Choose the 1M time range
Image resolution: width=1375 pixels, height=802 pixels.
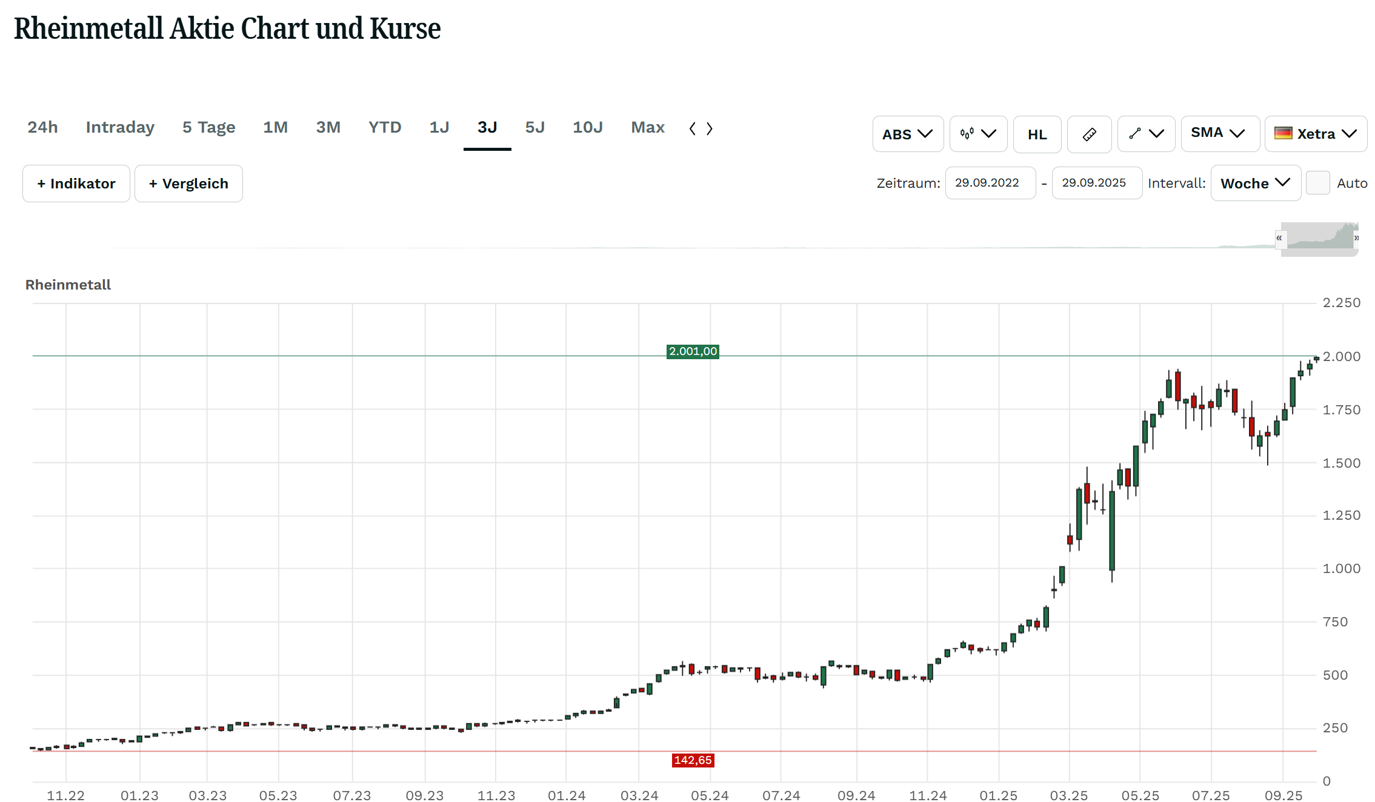[275, 128]
